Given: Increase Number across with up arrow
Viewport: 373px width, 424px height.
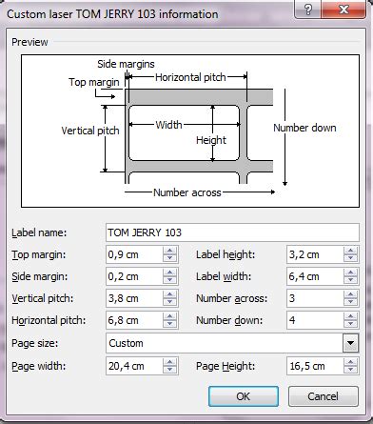Looking at the screenshot, I should point(350,294).
